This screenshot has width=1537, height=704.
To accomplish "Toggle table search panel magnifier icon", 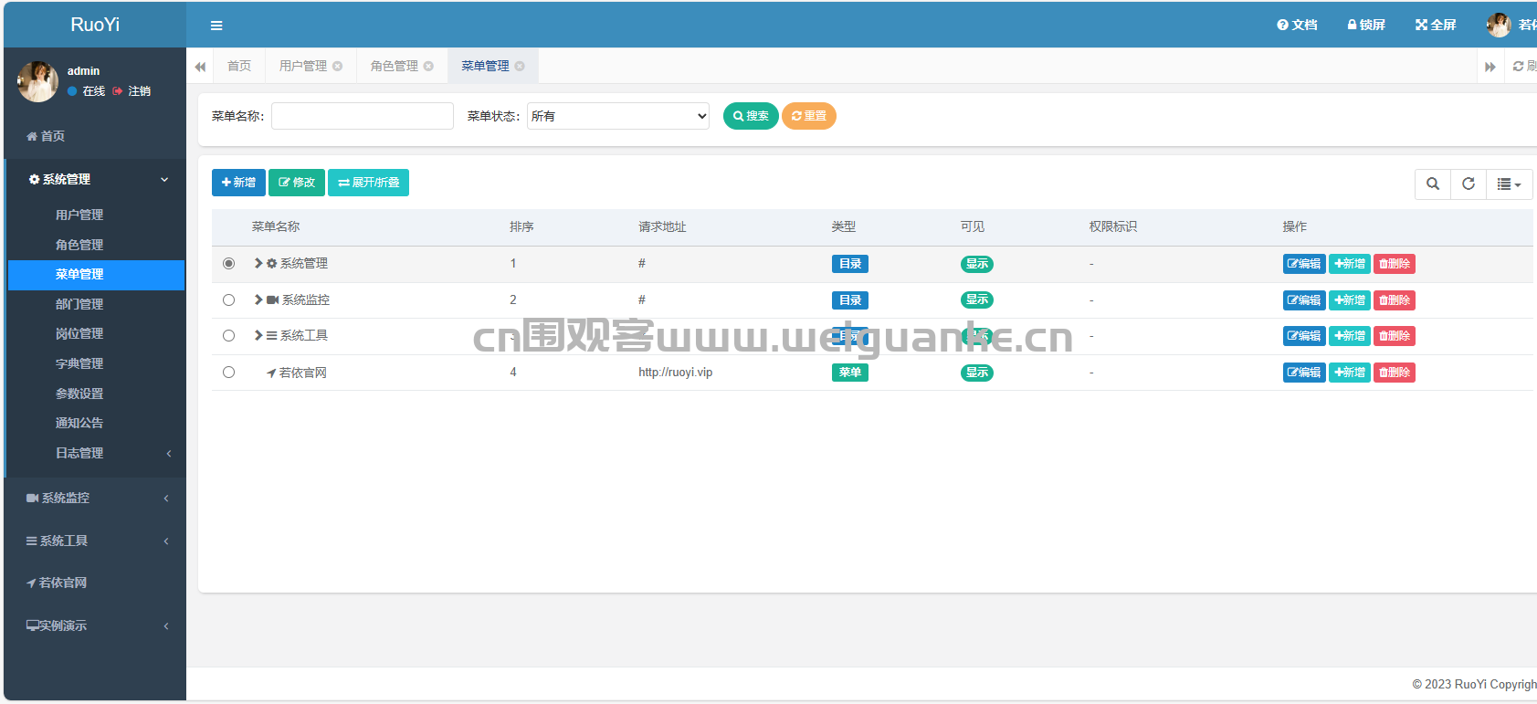I will coord(1433,184).
